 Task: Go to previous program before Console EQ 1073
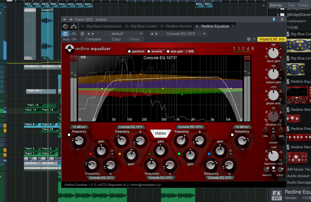152,34
